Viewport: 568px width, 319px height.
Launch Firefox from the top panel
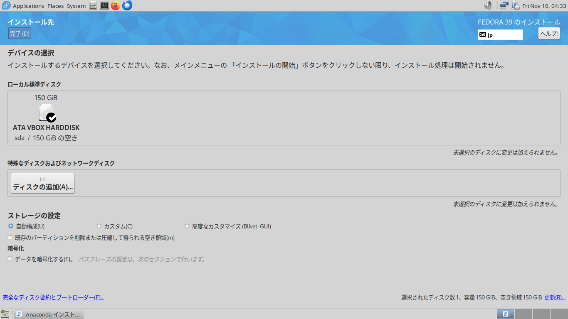click(116, 5)
